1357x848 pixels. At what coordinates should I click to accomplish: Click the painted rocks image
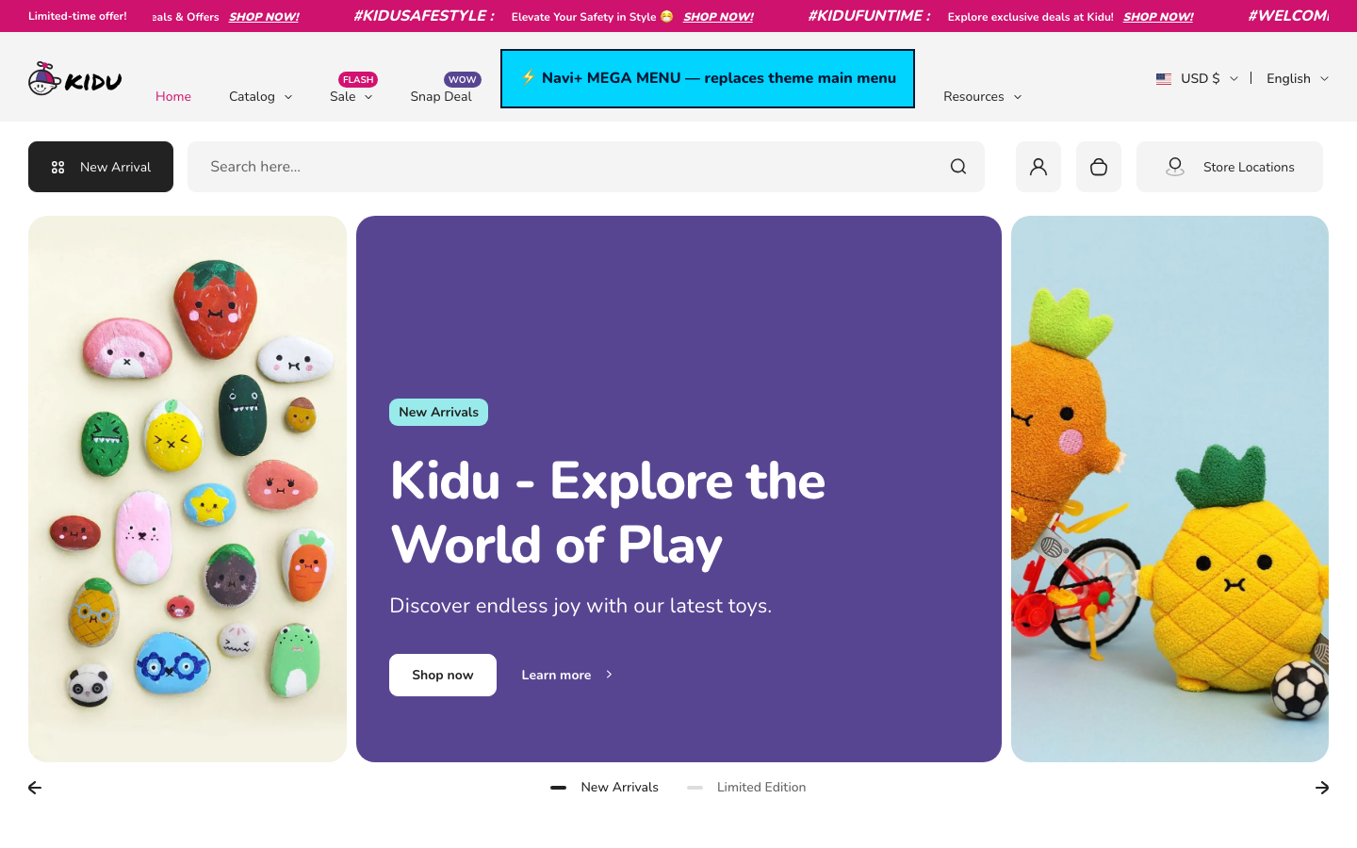188,489
